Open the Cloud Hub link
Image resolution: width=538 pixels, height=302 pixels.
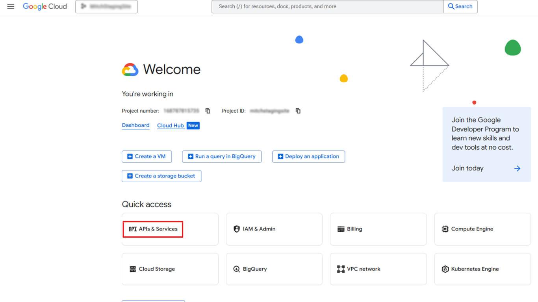click(171, 126)
